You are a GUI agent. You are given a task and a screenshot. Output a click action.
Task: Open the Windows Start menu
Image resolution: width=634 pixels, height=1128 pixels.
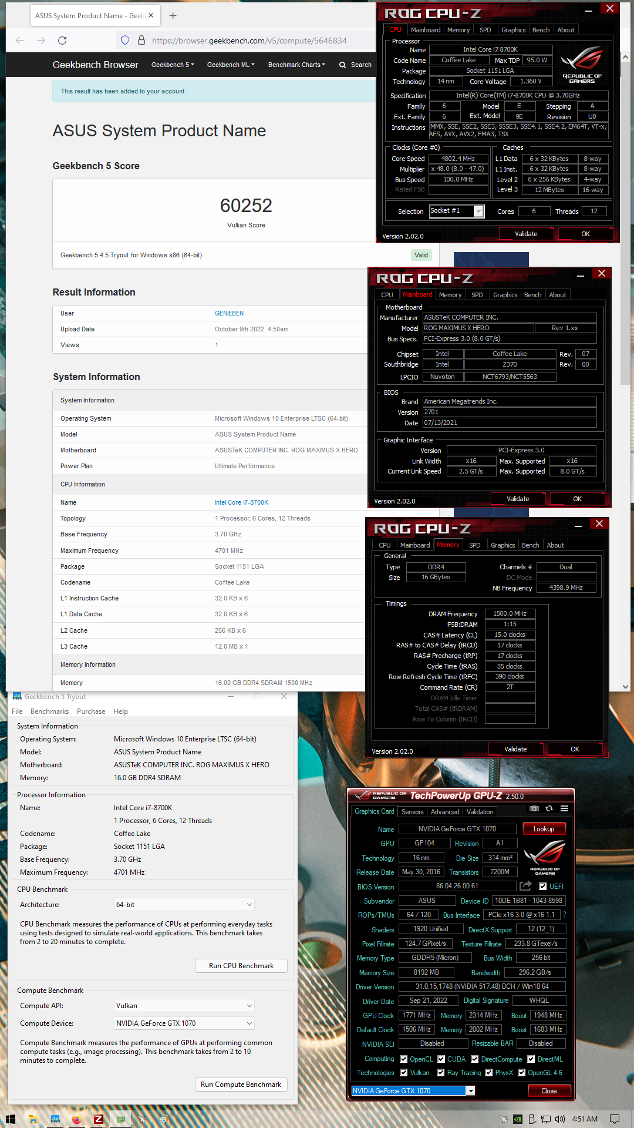[11, 1119]
